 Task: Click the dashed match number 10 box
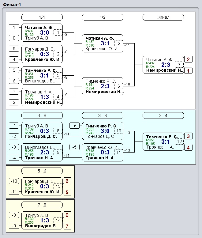[x=118, y=131]
